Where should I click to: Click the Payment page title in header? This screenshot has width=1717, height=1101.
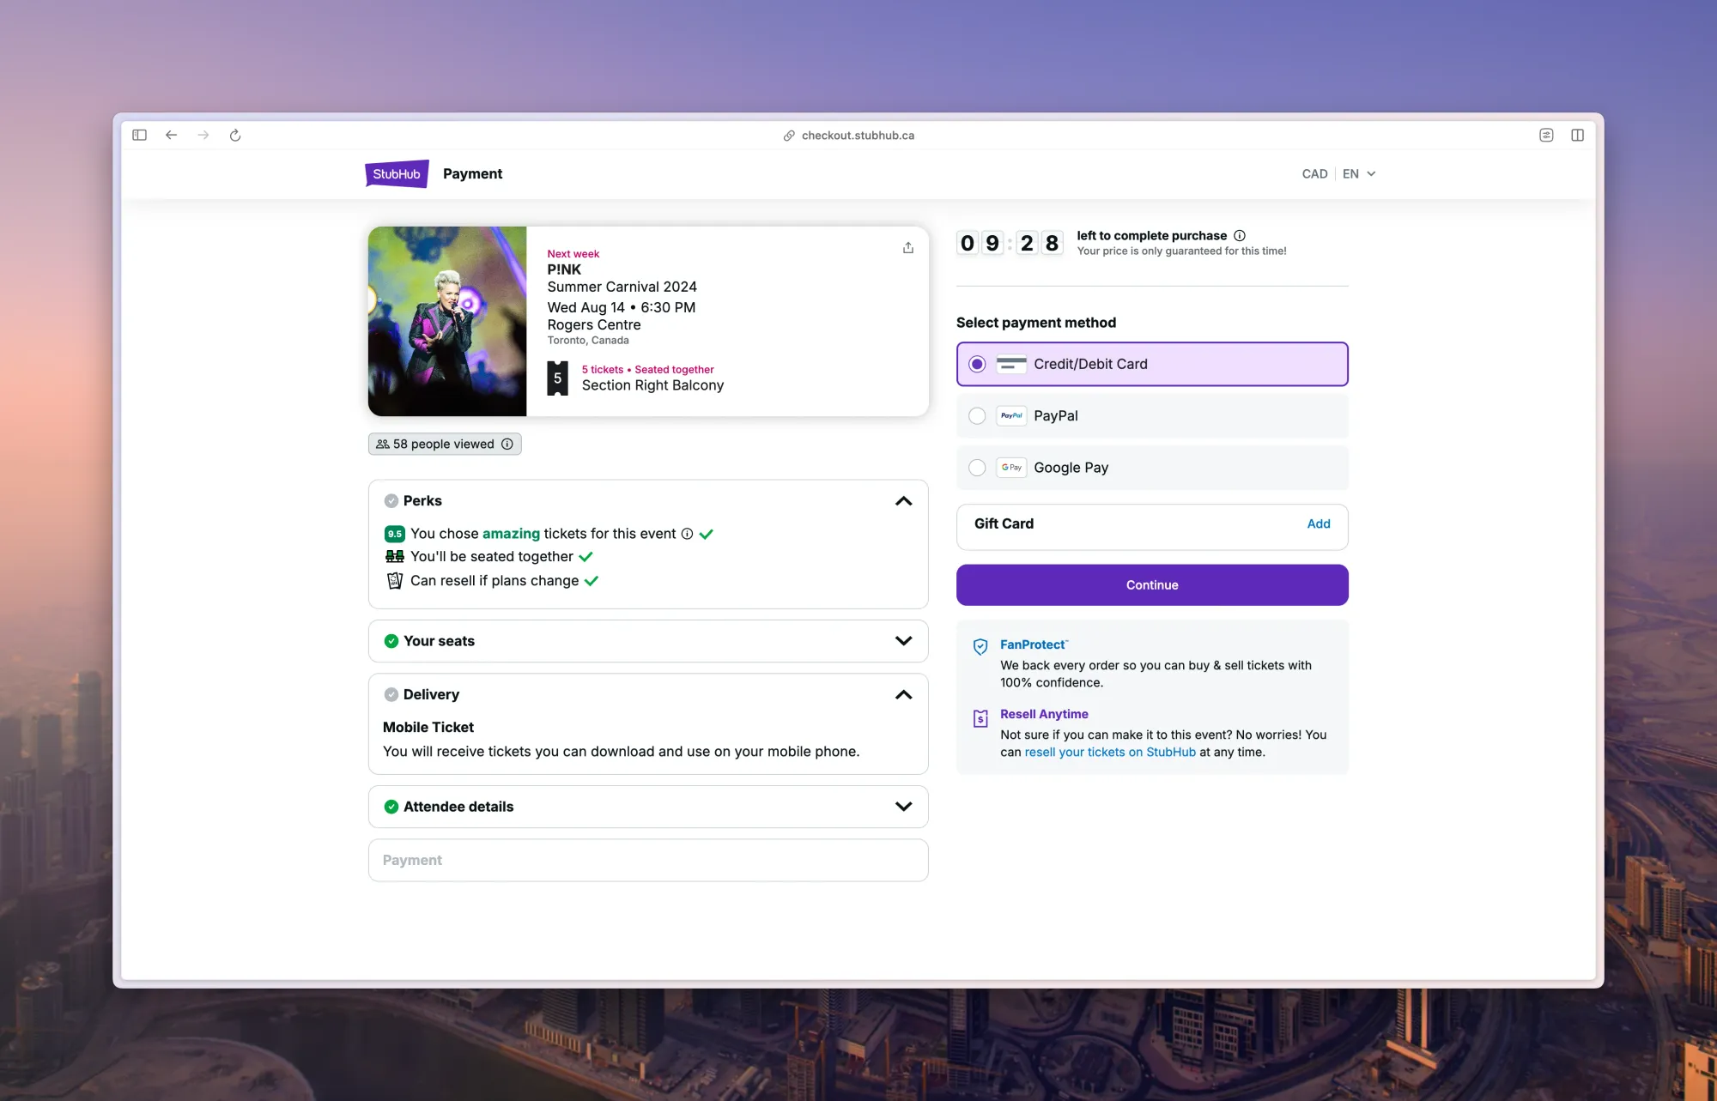click(473, 173)
